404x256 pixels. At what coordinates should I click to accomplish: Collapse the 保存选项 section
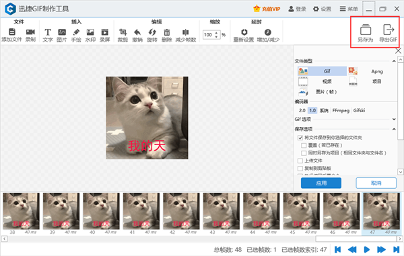tap(394, 129)
